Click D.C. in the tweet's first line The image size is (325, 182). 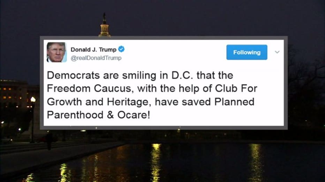(x=182, y=75)
